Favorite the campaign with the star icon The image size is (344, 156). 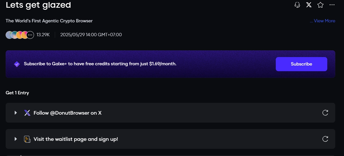click(x=320, y=5)
